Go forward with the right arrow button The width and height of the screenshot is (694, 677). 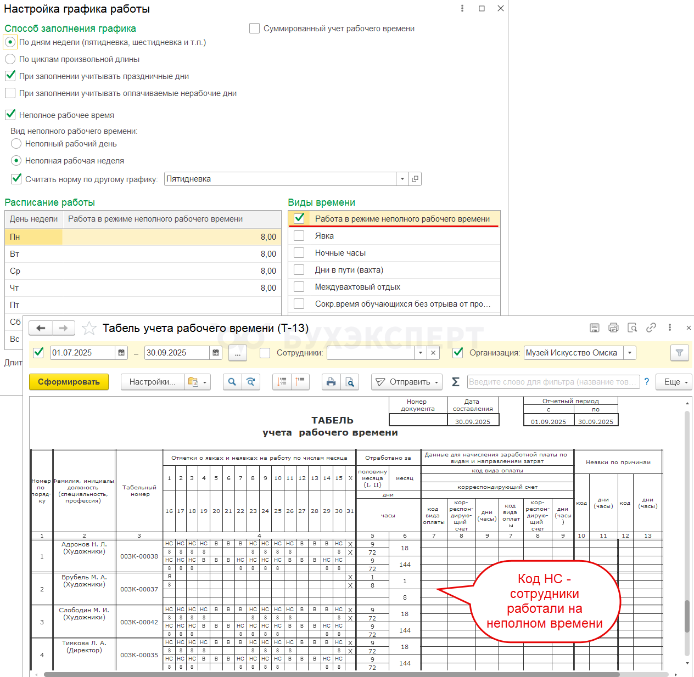click(x=63, y=328)
